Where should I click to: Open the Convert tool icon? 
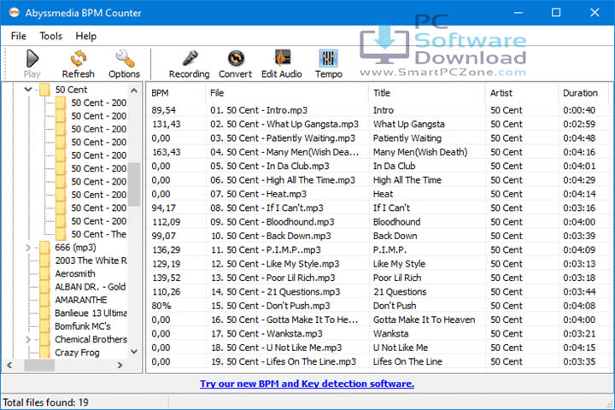[x=236, y=58]
